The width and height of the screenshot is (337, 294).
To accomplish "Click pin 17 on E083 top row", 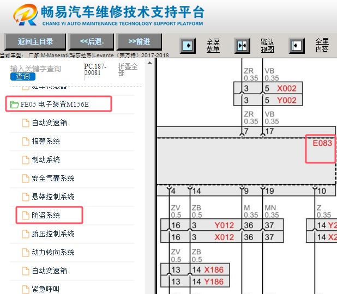I will click(269, 131).
